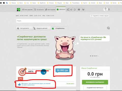
Task: Click the link right of the thumbs-up message
Action: tap(70, 83)
